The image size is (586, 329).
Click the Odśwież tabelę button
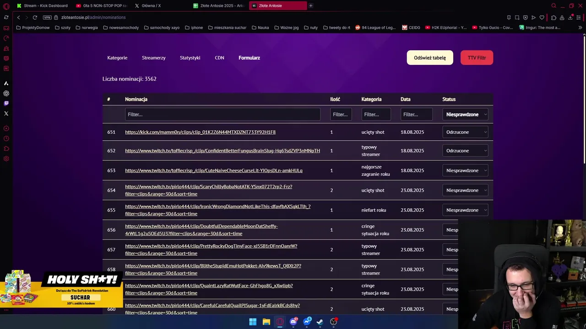tap(430, 58)
